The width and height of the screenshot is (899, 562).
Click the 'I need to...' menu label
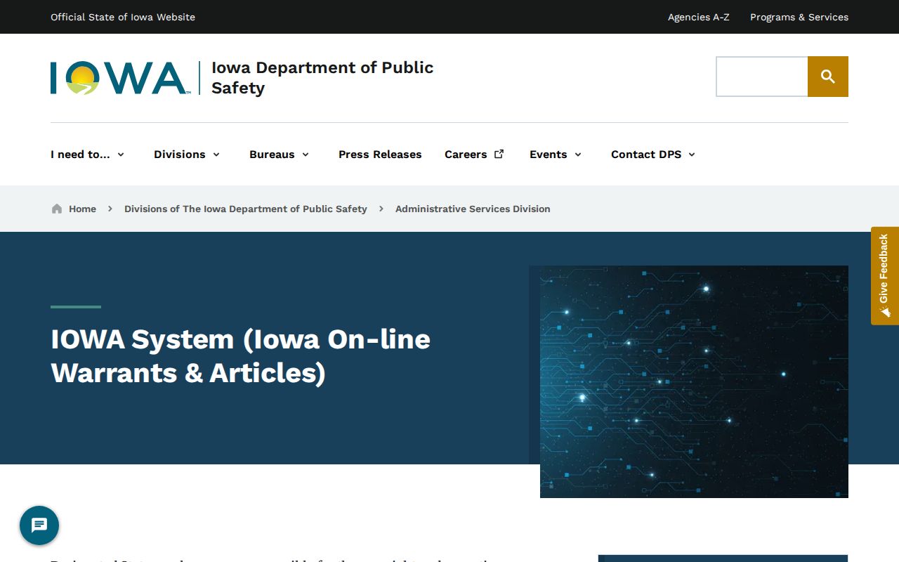pos(80,155)
